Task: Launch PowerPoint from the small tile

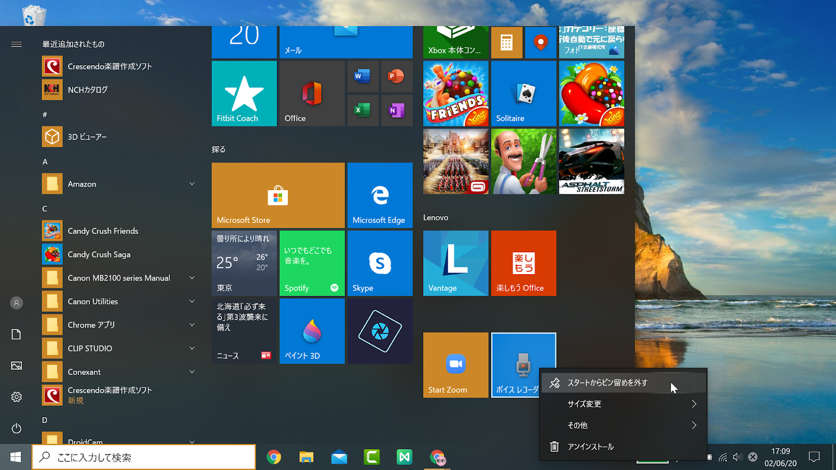Action: [397, 77]
